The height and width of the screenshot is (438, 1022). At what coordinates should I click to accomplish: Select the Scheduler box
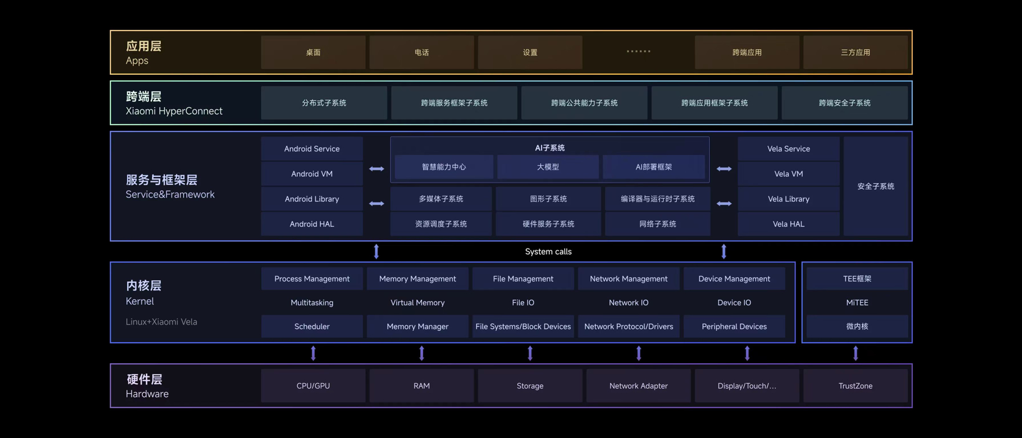coord(312,326)
